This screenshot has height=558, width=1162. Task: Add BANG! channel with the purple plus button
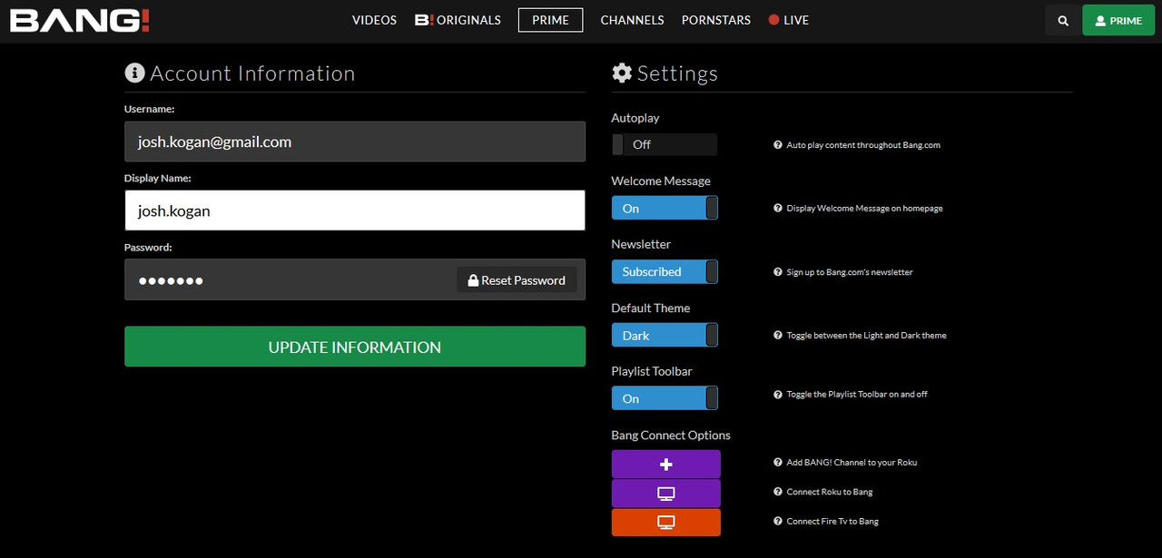pyautogui.click(x=666, y=464)
